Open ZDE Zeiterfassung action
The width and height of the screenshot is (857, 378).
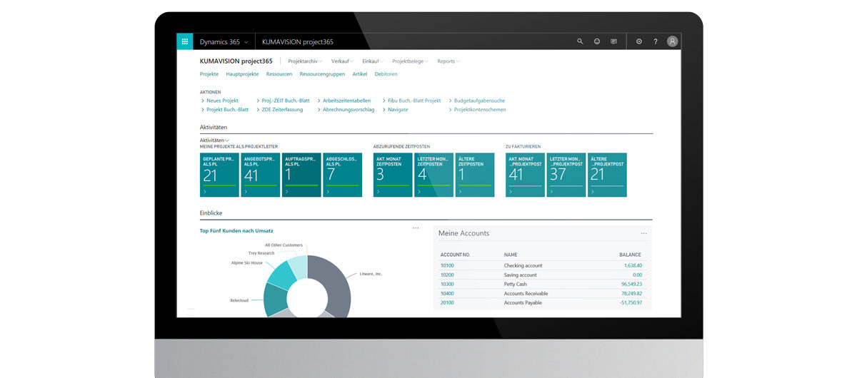(x=281, y=110)
